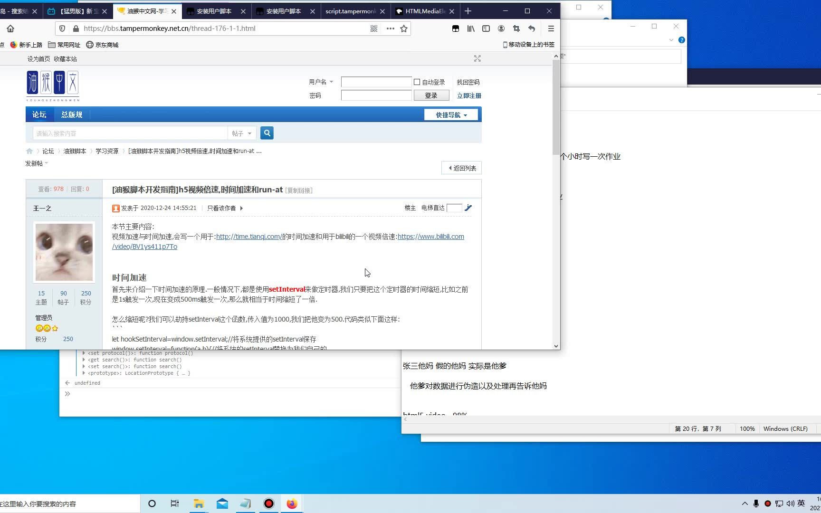Screen dimensions: 821x513
Task: Open the 立即注册 register link
Action: click(x=469, y=95)
